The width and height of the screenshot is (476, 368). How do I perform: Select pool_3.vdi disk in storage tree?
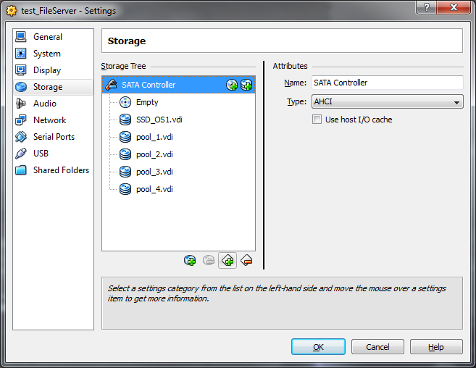point(154,172)
